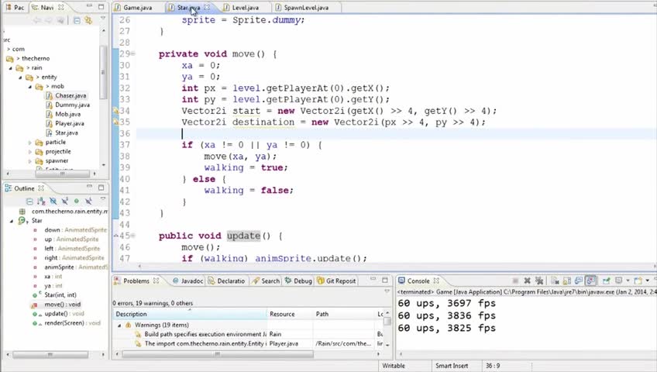Screen dimensions: 657x372
Task: Select animSprite field in Outline
Action: point(70,267)
